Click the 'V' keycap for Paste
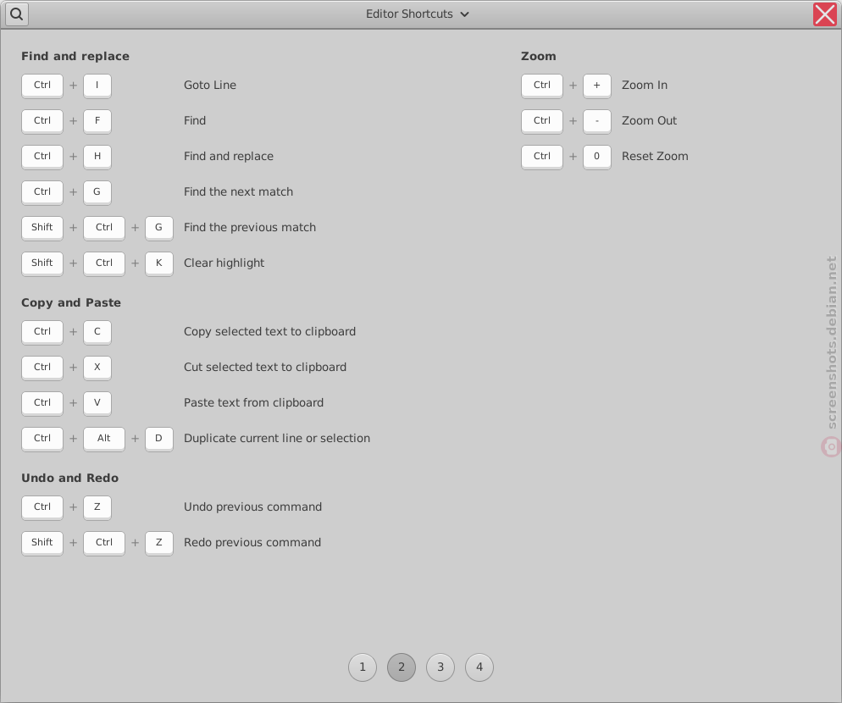This screenshot has height=703, width=842. tap(97, 403)
